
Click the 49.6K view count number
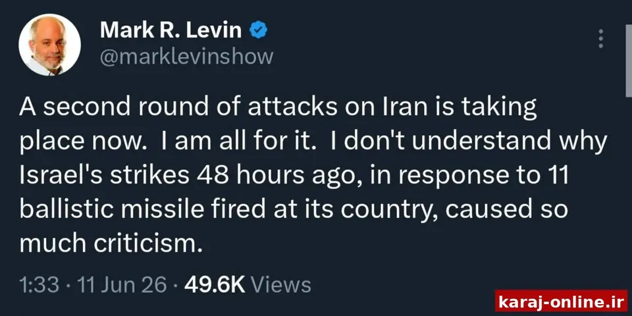(x=215, y=285)
